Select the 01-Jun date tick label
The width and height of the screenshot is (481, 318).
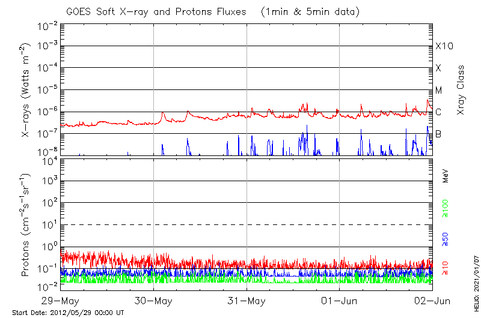tap(340, 300)
